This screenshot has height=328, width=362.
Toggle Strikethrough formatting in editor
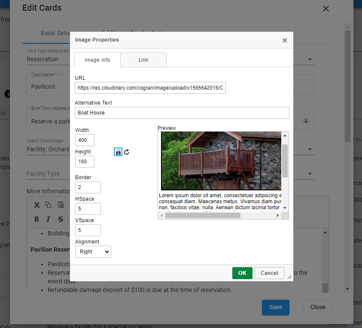pos(61,219)
